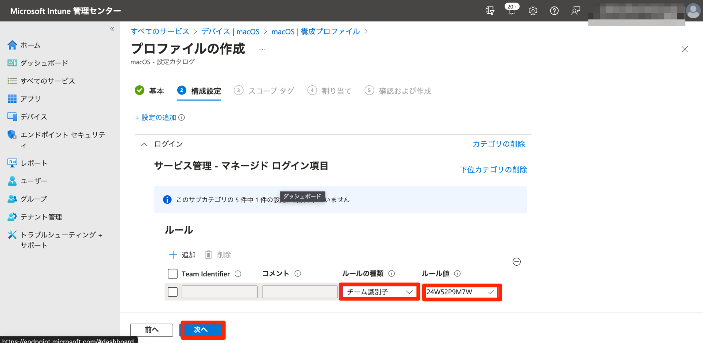Image resolution: width=703 pixels, height=343 pixels.
Task: Collapse the sidebar with the chevron
Action: tap(112, 29)
